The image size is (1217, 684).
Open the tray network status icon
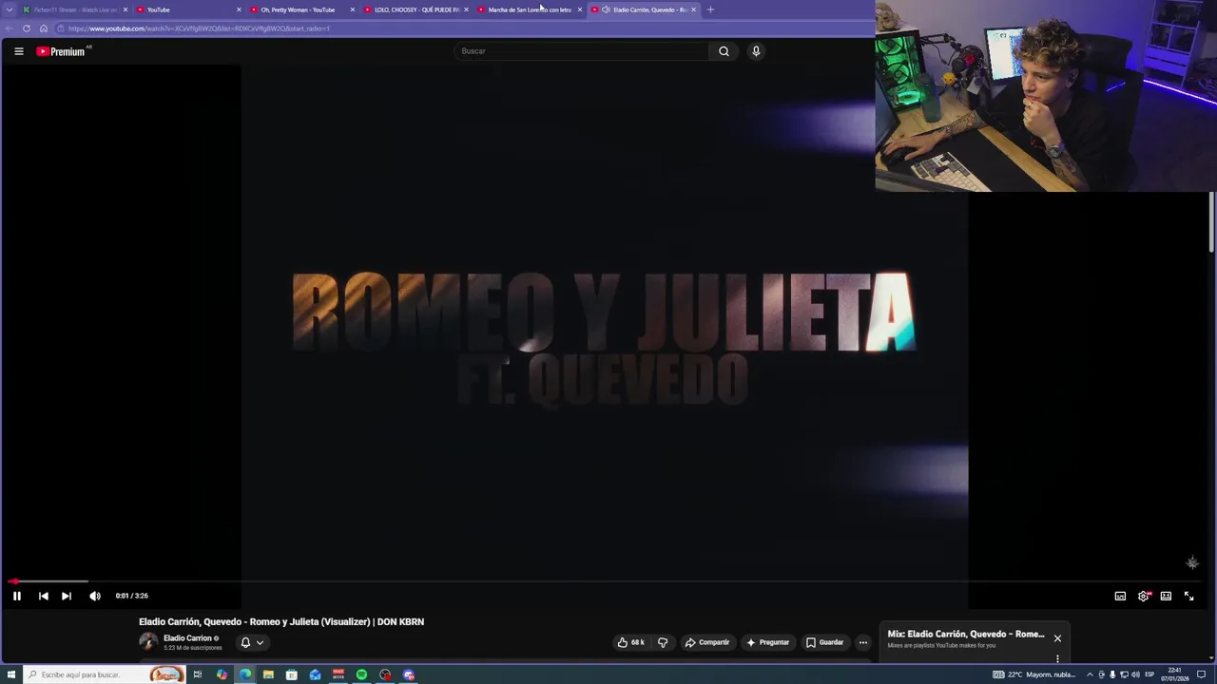(1124, 674)
